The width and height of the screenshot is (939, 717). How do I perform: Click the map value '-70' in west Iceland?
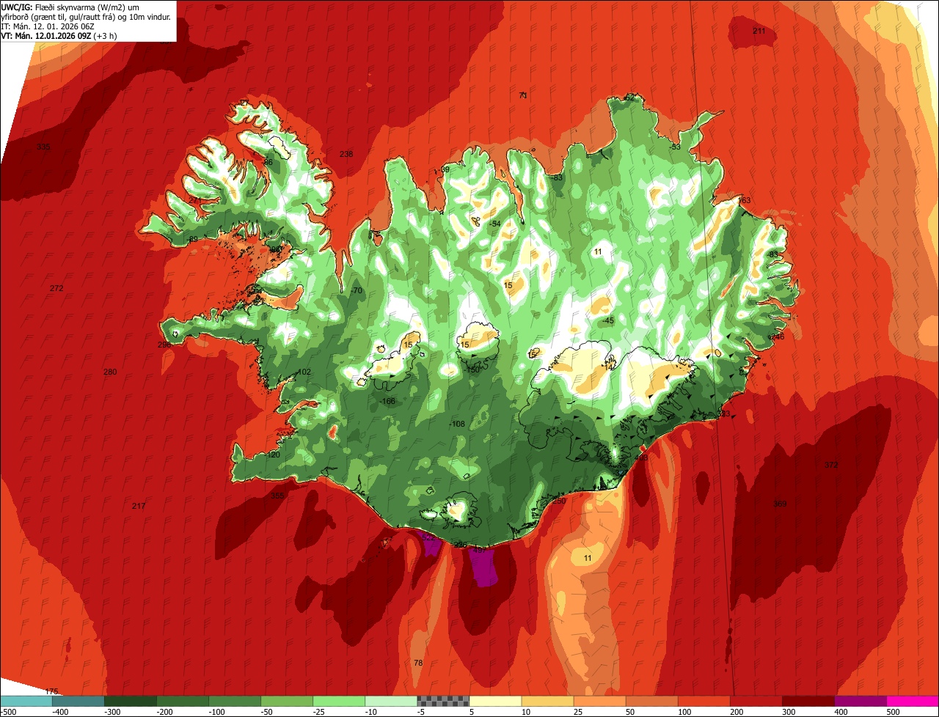(357, 291)
